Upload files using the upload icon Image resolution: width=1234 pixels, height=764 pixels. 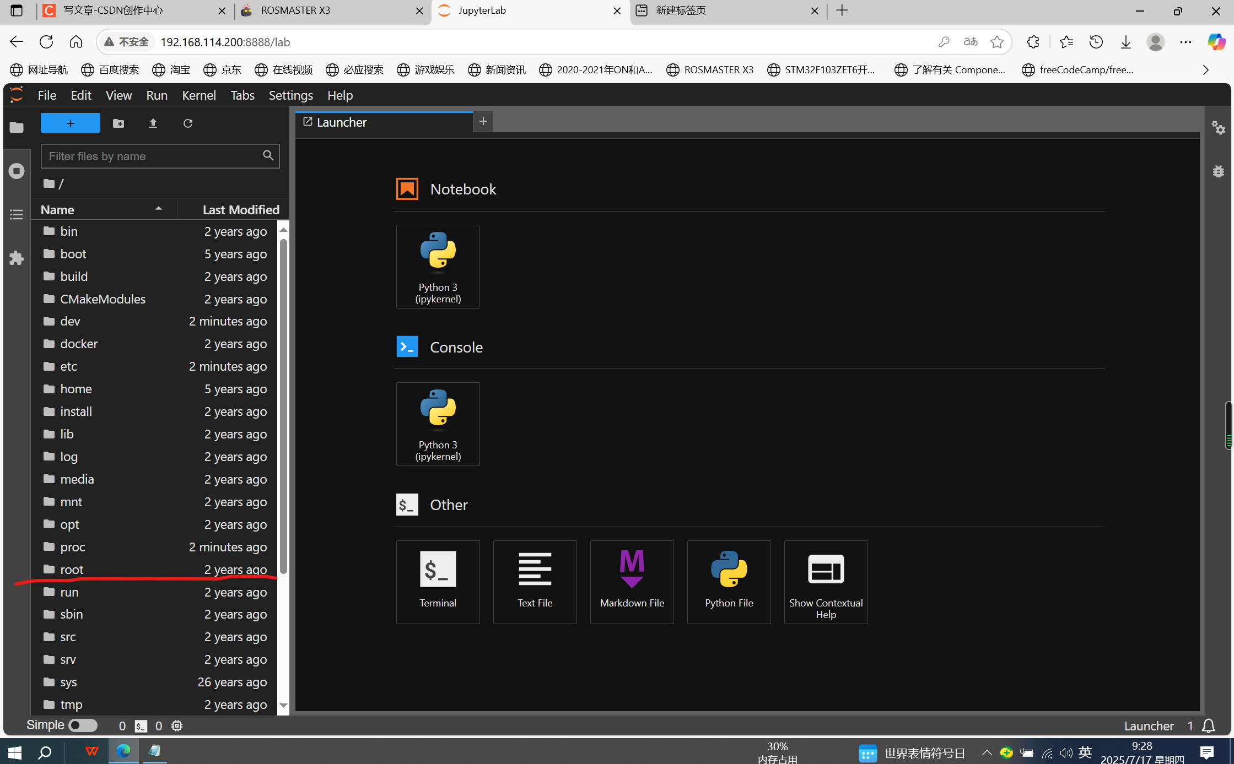pyautogui.click(x=153, y=123)
